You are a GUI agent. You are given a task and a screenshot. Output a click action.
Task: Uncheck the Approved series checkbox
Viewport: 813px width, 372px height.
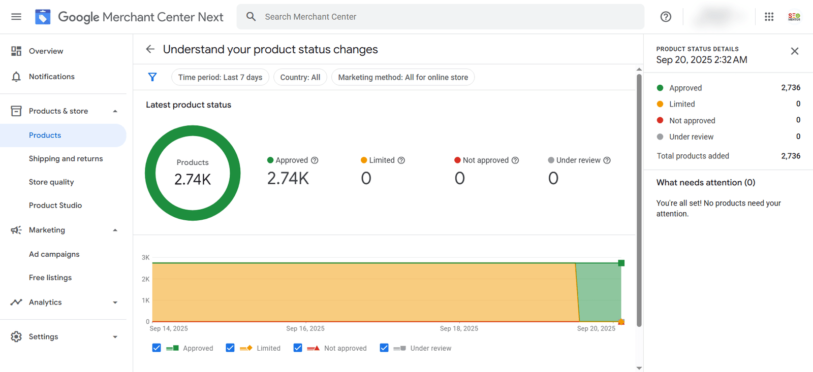coord(157,348)
